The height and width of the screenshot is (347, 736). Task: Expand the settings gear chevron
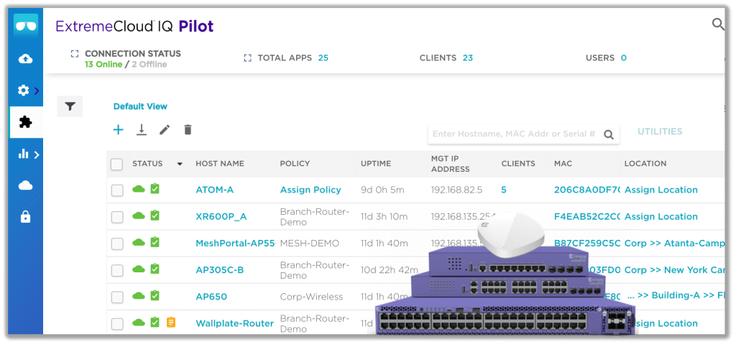coord(37,91)
